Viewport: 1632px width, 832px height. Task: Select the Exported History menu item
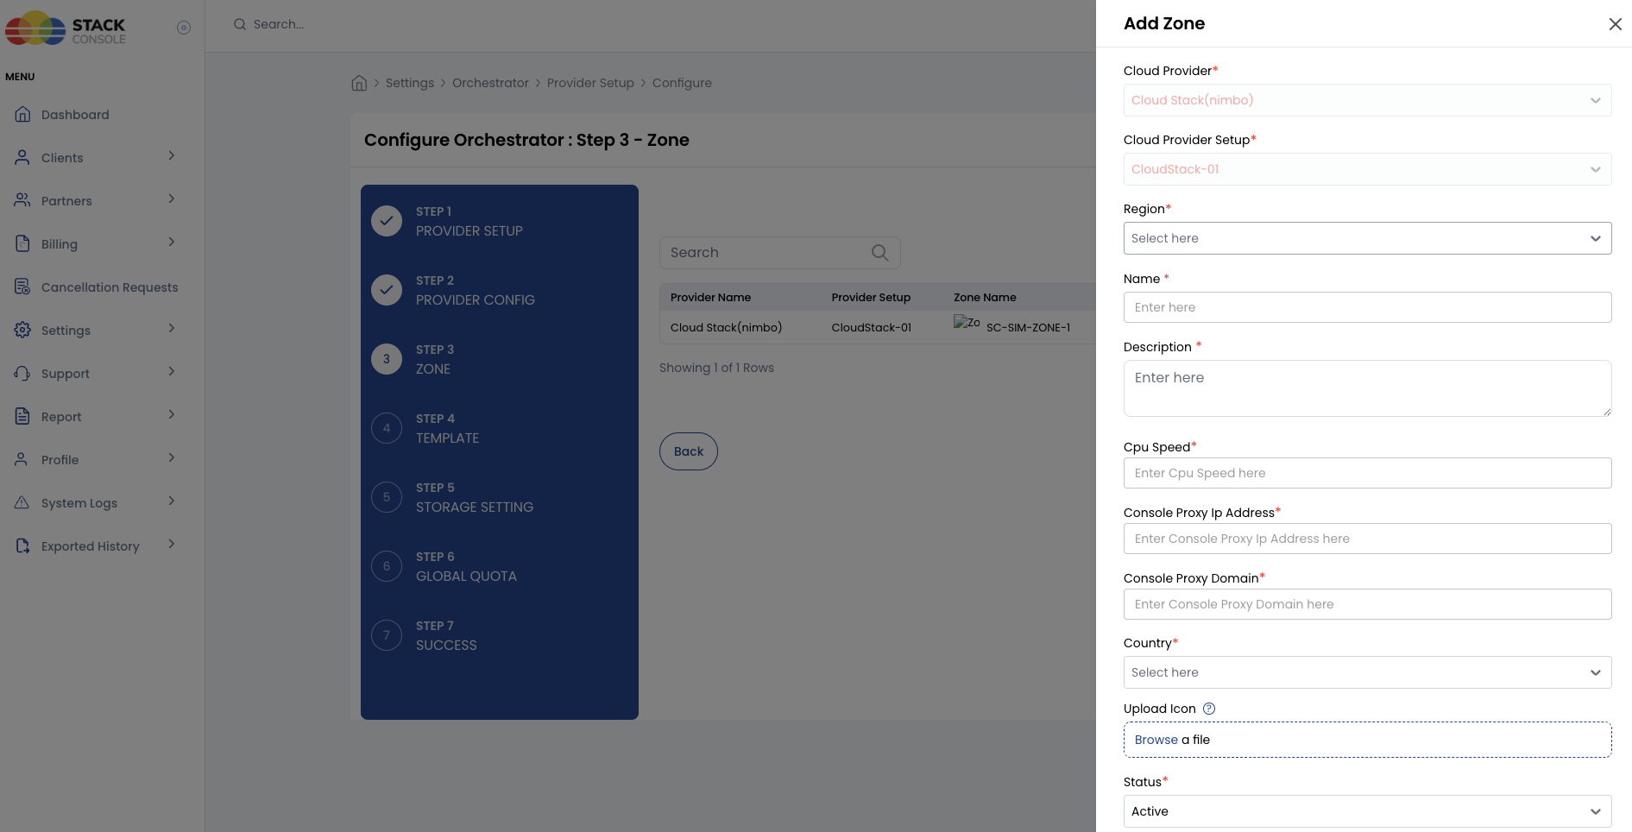[91, 546]
